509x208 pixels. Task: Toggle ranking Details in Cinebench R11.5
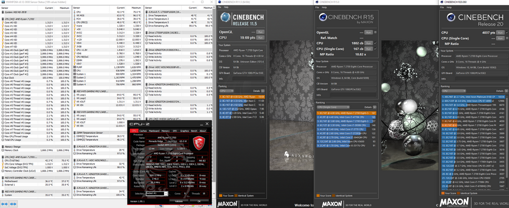[x=262, y=91]
